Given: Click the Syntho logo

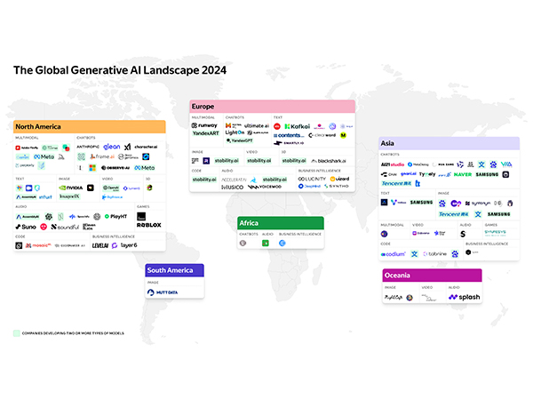Looking at the screenshot, I should pos(337,187).
